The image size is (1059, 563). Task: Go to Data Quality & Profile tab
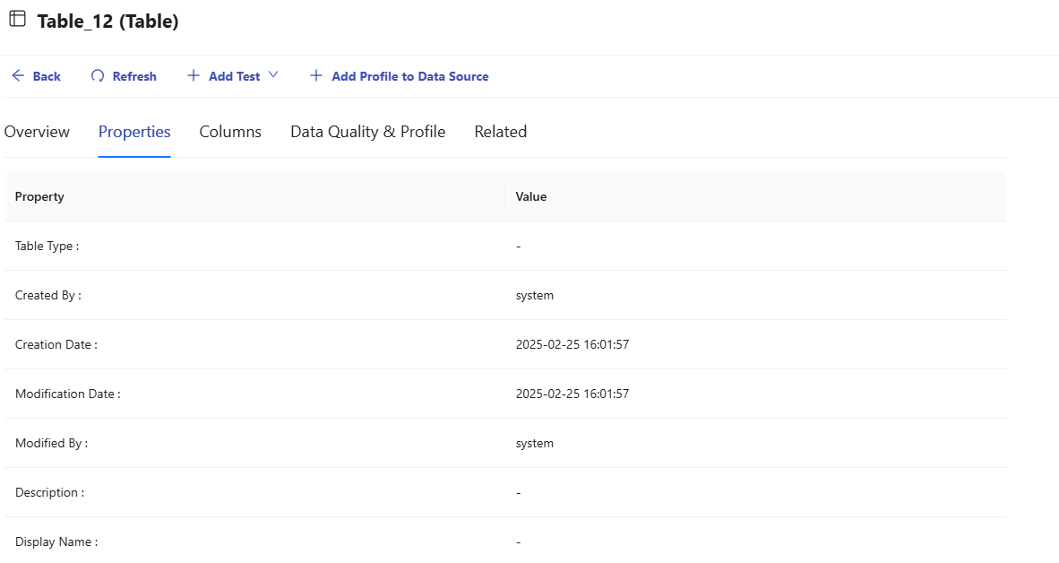coord(367,132)
